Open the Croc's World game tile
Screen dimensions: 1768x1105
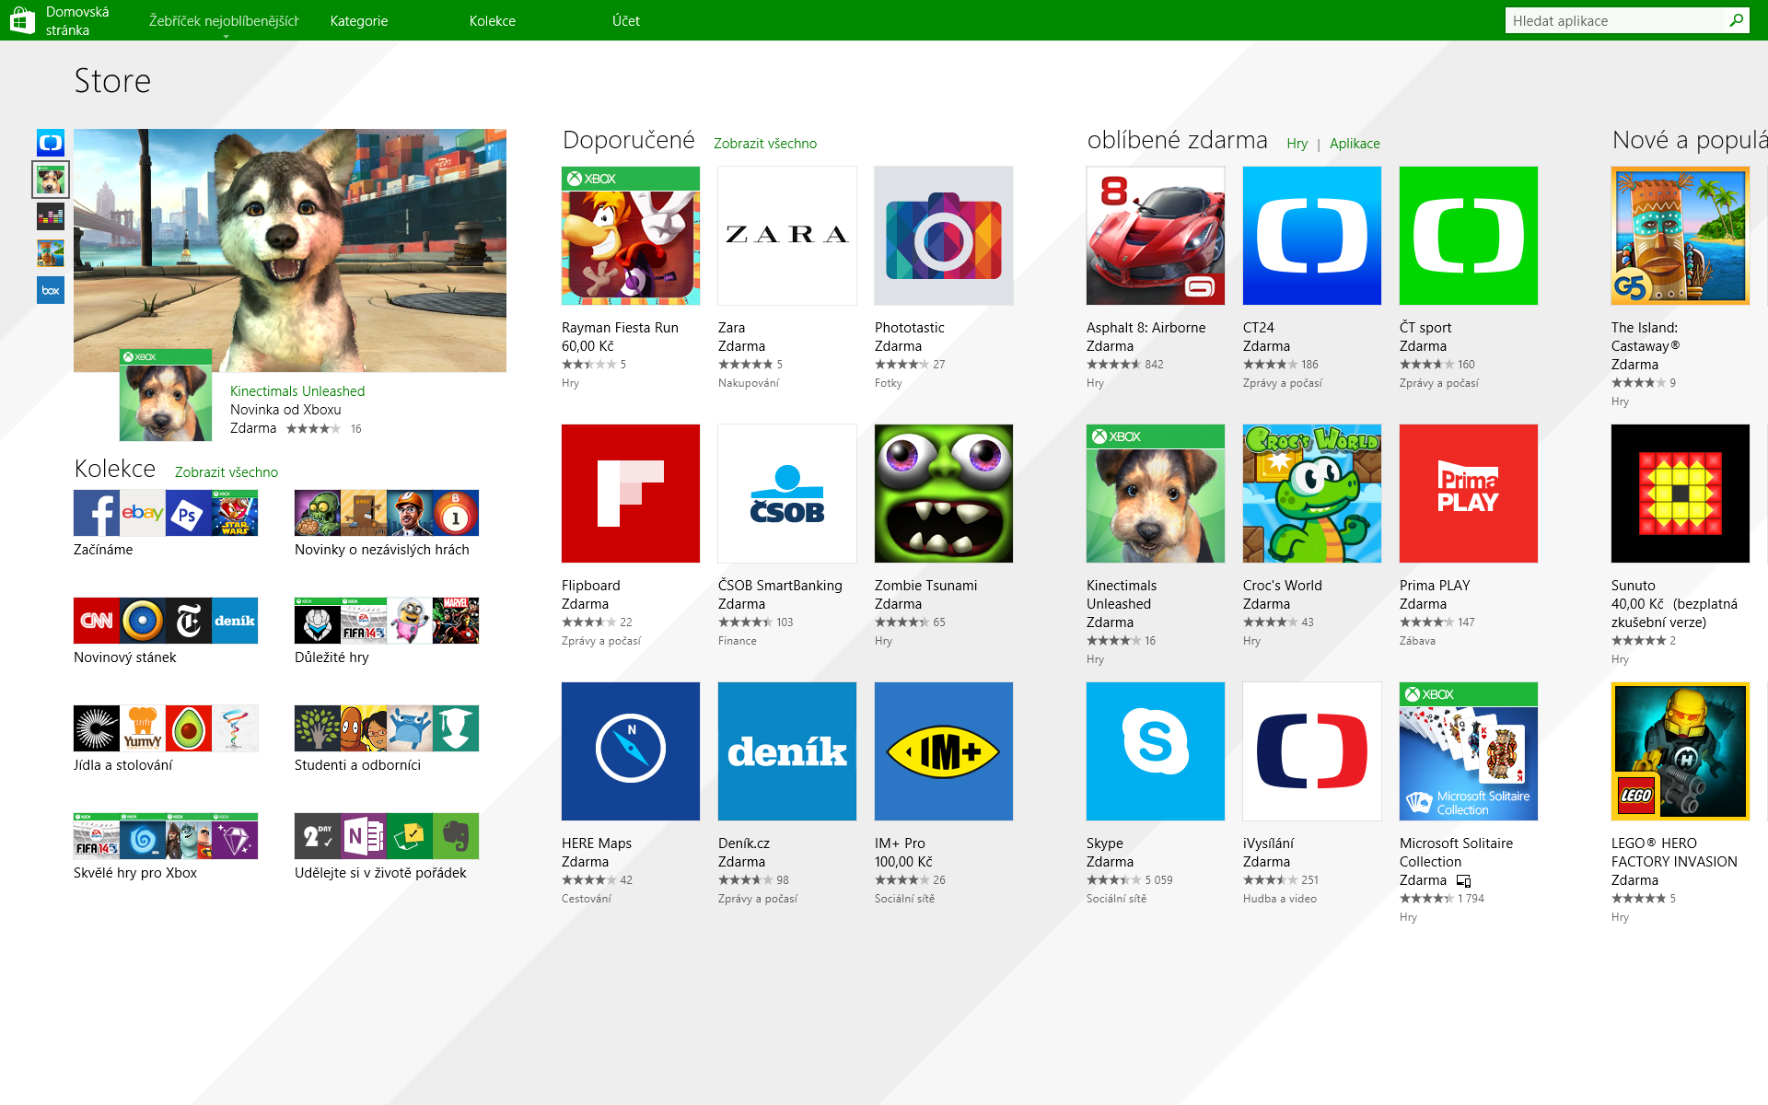pyautogui.click(x=1312, y=494)
